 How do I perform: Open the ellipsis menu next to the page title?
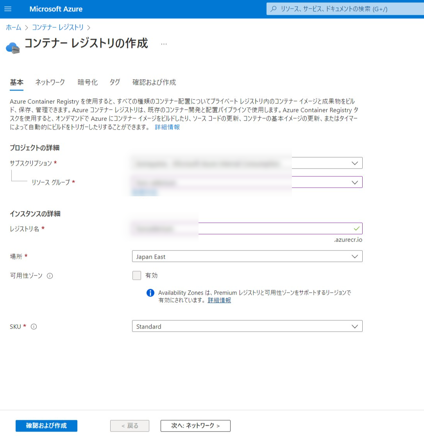(164, 44)
